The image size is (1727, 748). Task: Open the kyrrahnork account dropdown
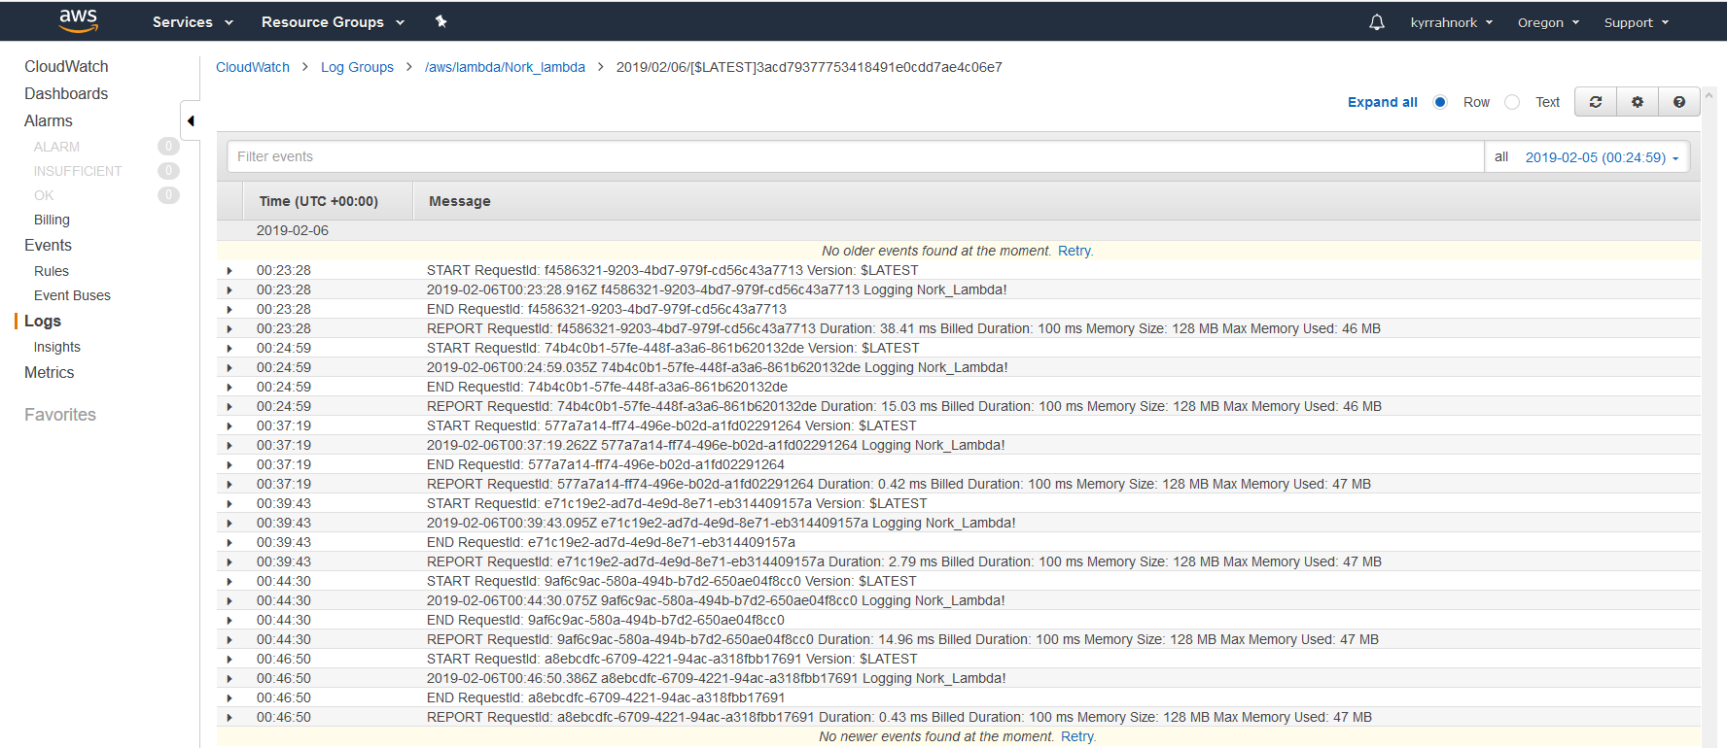click(1451, 22)
